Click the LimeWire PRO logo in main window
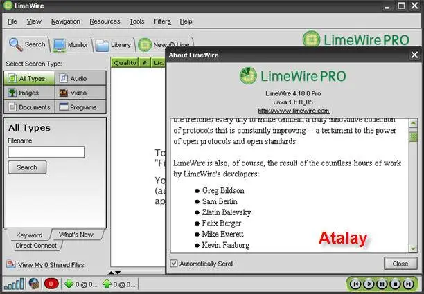424x294 pixels. [x=356, y=39]
